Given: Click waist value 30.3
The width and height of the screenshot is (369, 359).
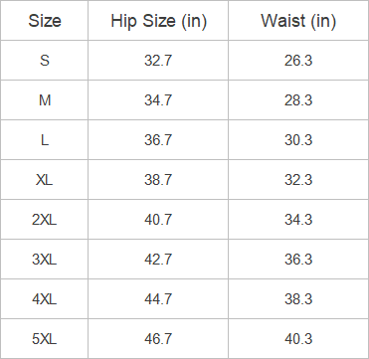Looking at the screenshot, I should tap(298, 140).
